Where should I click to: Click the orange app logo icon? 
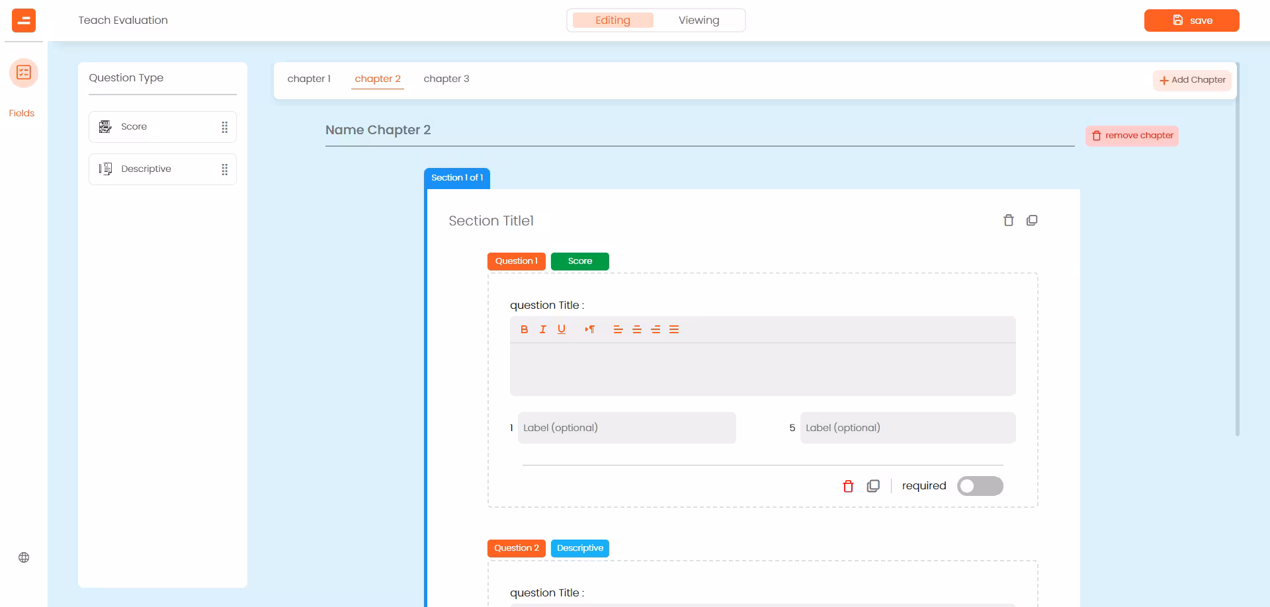click(24, 20)
